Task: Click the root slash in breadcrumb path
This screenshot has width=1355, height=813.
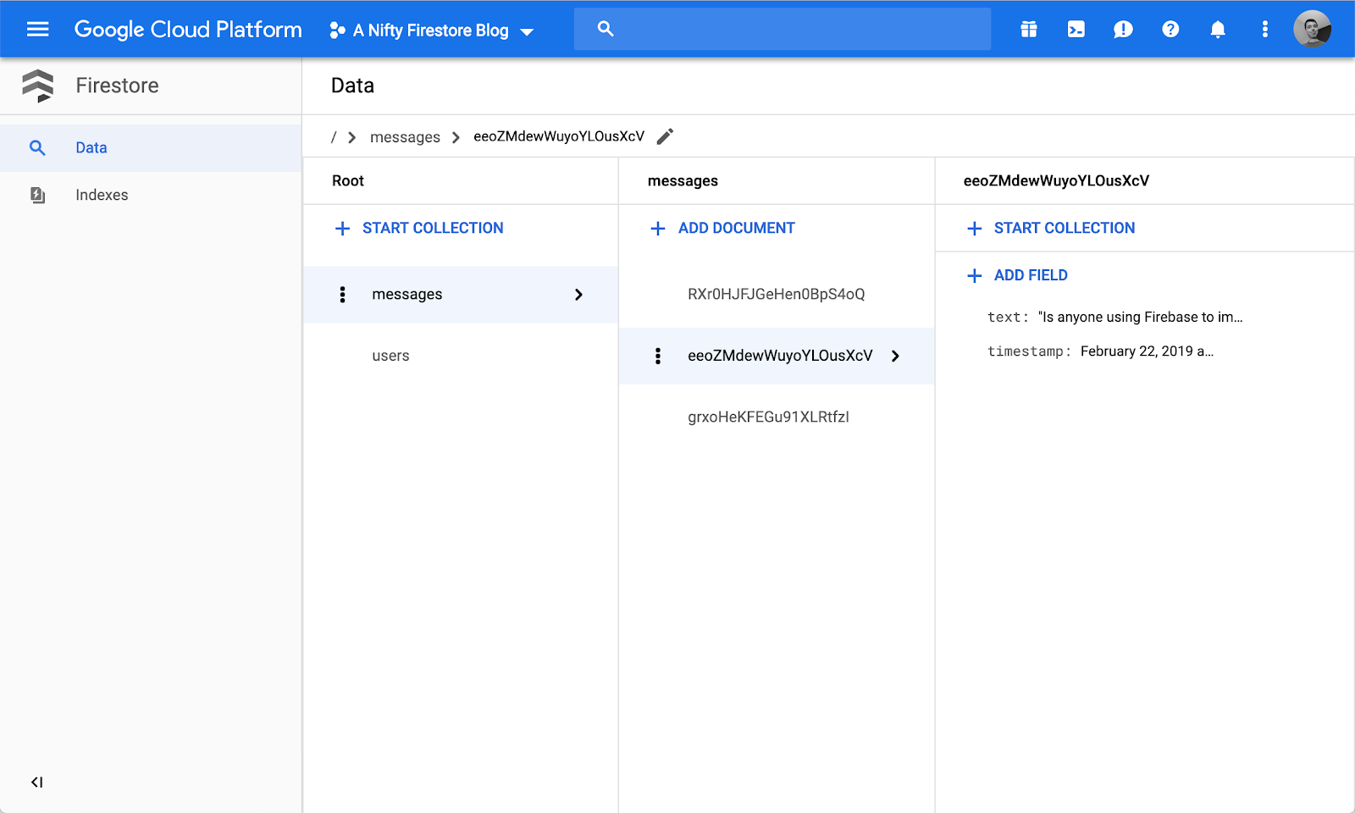Action: [334, 137]
